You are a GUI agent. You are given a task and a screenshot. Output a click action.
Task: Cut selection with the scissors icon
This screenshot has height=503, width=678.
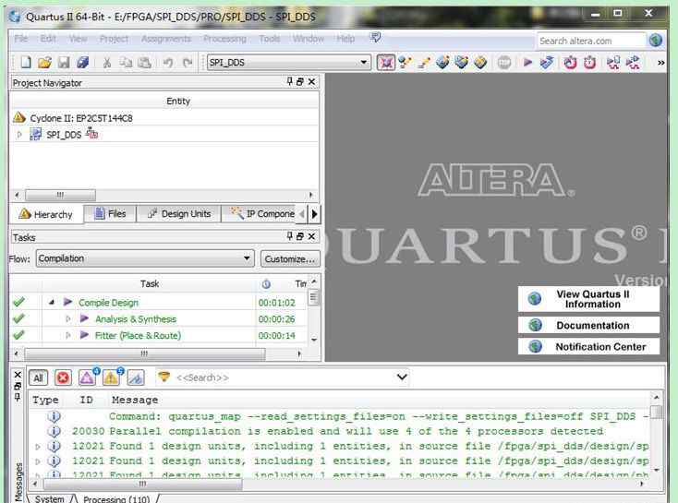click(x=107, y=63)
